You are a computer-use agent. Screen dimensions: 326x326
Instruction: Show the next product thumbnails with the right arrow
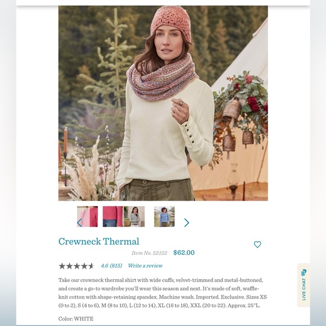click(x=187, y=223)
